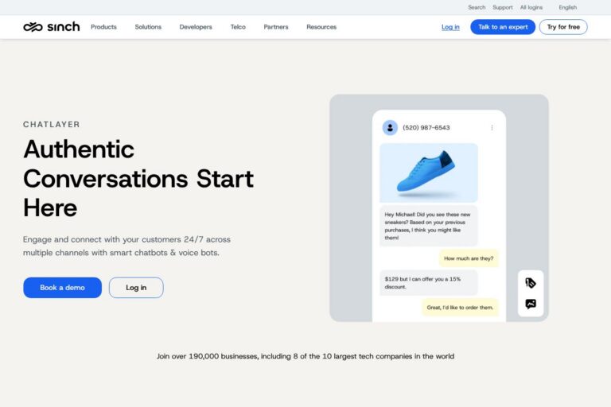Click the Sinch logo in header
Image resolution: width=611 pixels, height=407 pixels.
[52, 27]
